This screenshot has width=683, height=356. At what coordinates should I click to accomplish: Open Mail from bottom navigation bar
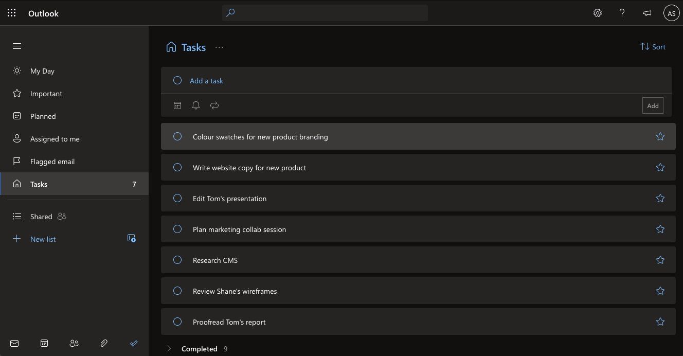click(x=14, y=343)
